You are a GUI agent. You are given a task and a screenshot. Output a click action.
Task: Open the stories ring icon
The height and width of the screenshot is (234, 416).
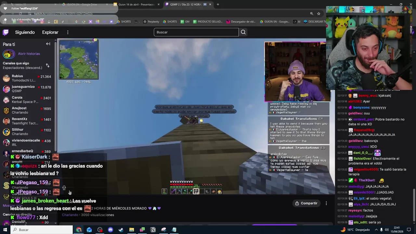point(9,54)
